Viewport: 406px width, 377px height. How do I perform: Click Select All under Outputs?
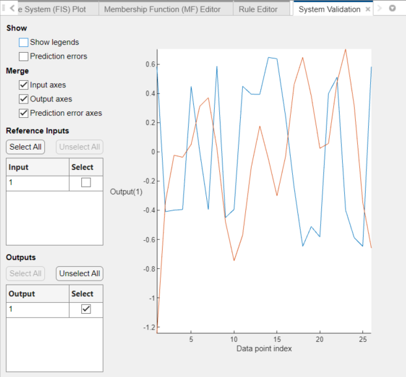click(25, 273)
